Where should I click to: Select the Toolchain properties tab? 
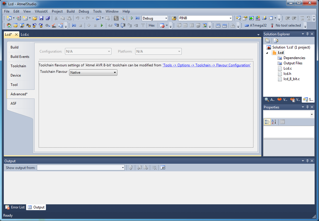(x=18, y=66)
